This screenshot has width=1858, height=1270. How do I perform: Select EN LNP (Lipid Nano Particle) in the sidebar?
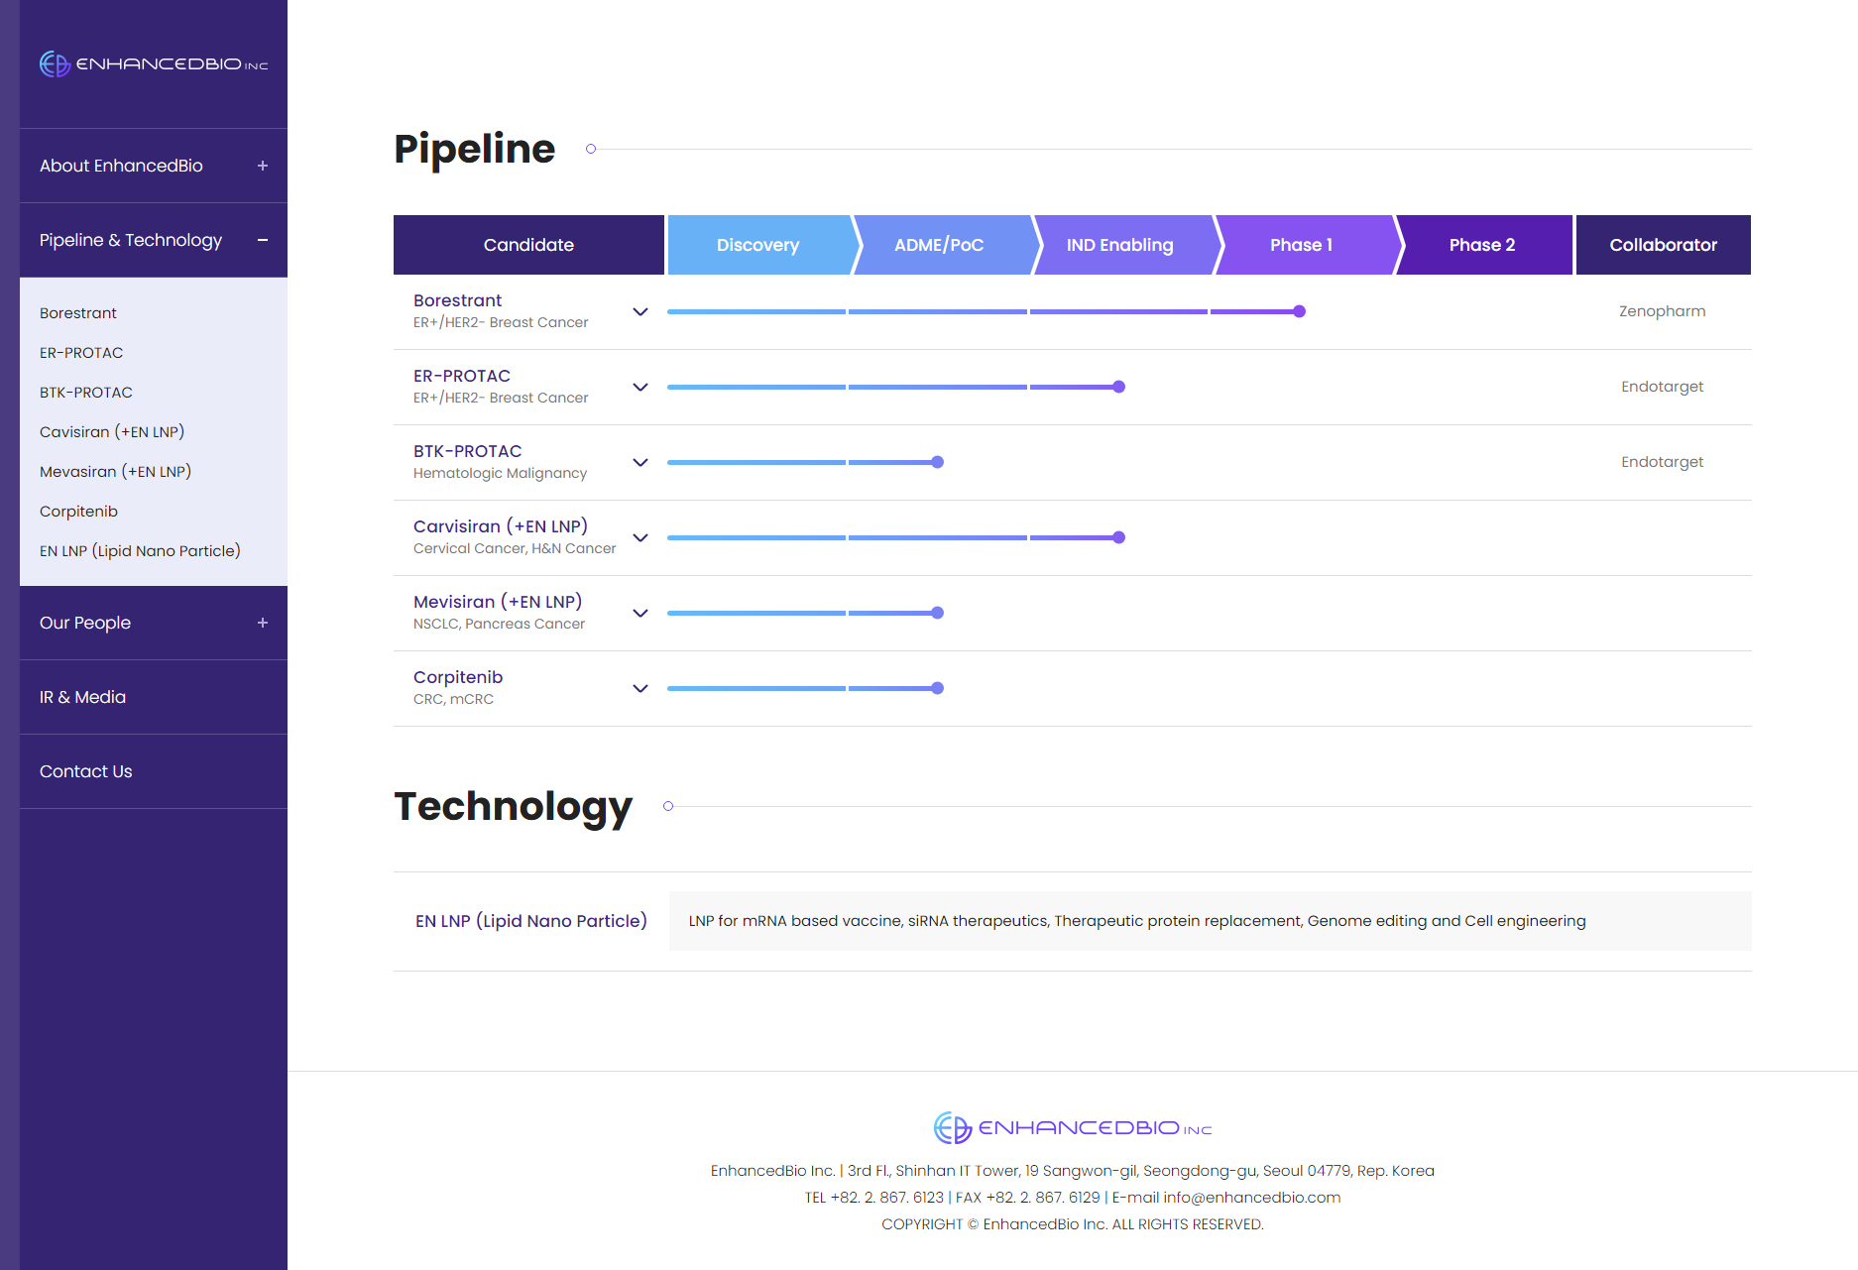click(140, 551)
